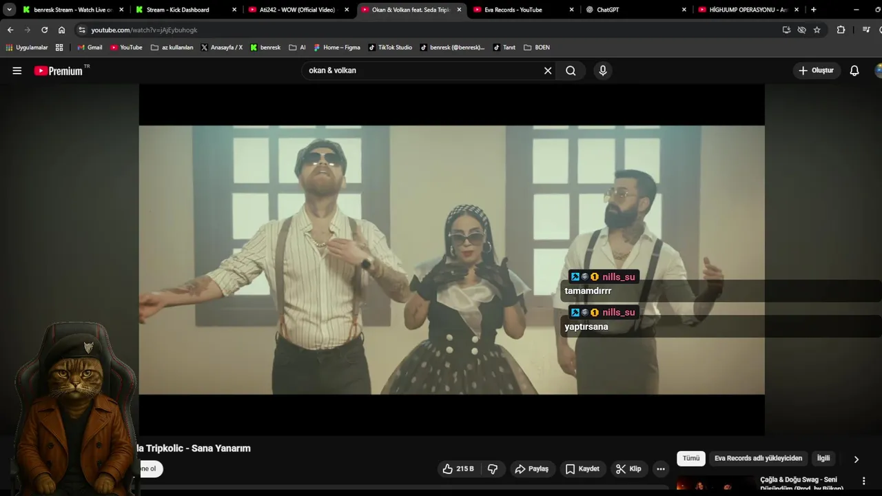Expand the AI bookmark folder
This screenshot has width=882, height=496.
(297, 48)
